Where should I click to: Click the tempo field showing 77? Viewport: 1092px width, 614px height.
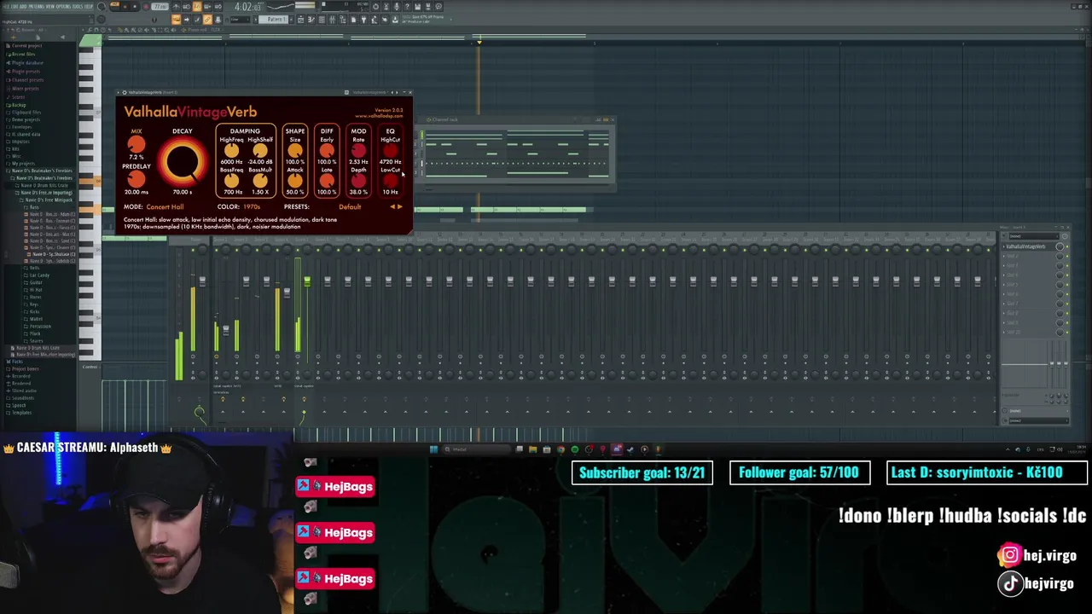click(161, 6)
